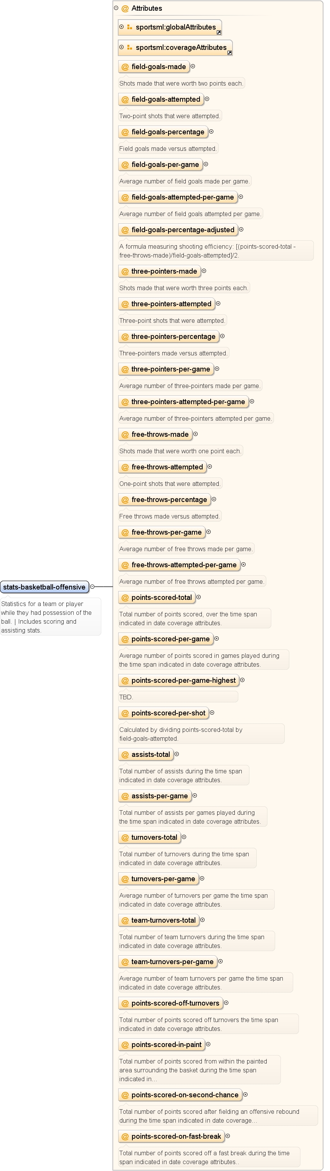Screen dimensions: 330x1171
Task: Collapse the stats-basketball-offensive node
Action: pos(92,586)
